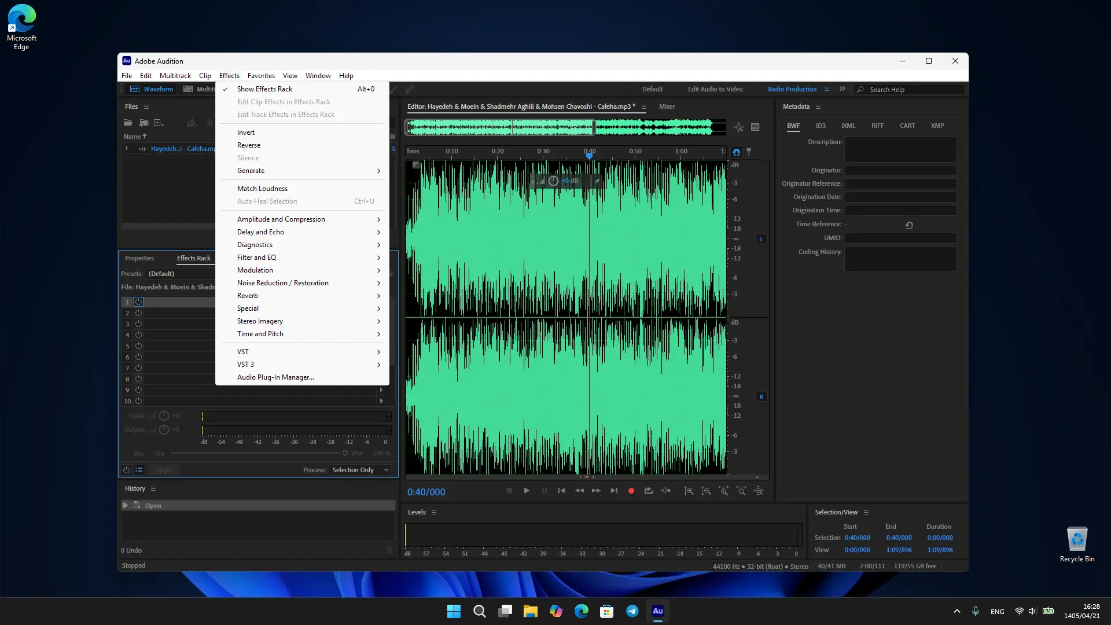This screenshot has width=1111, height=625.
Task: Expand the Cafeha.mp3 file entry
Action: [x=126, y=149]
